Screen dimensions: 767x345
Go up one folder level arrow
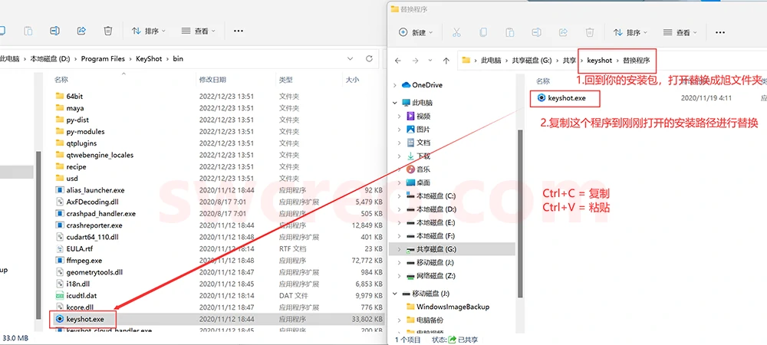[446, 61]
